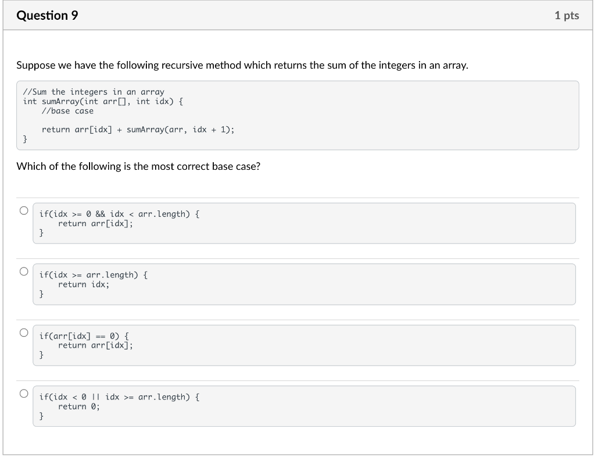Viewport: 595px width, 457px height.
Task: Click the first answer's code block
Action: point(303,223)
